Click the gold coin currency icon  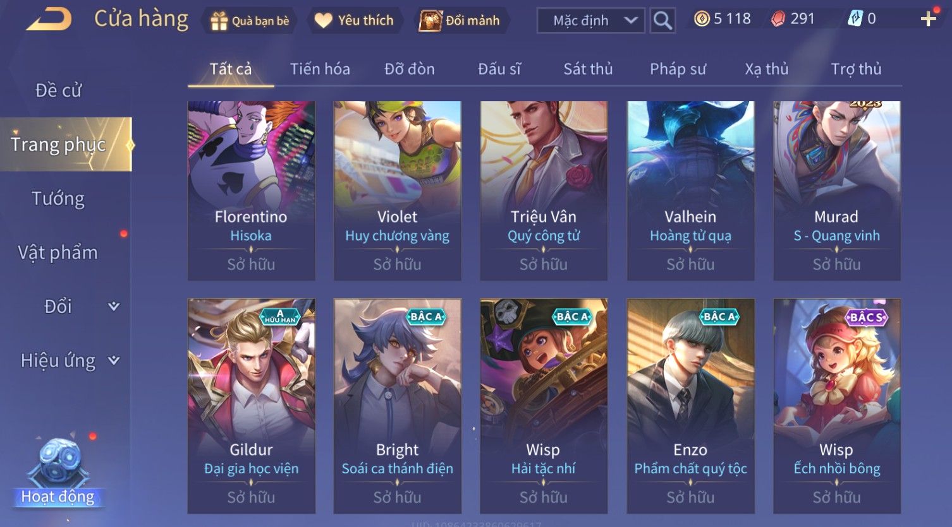pyautogui.click(x=702, y=19)
